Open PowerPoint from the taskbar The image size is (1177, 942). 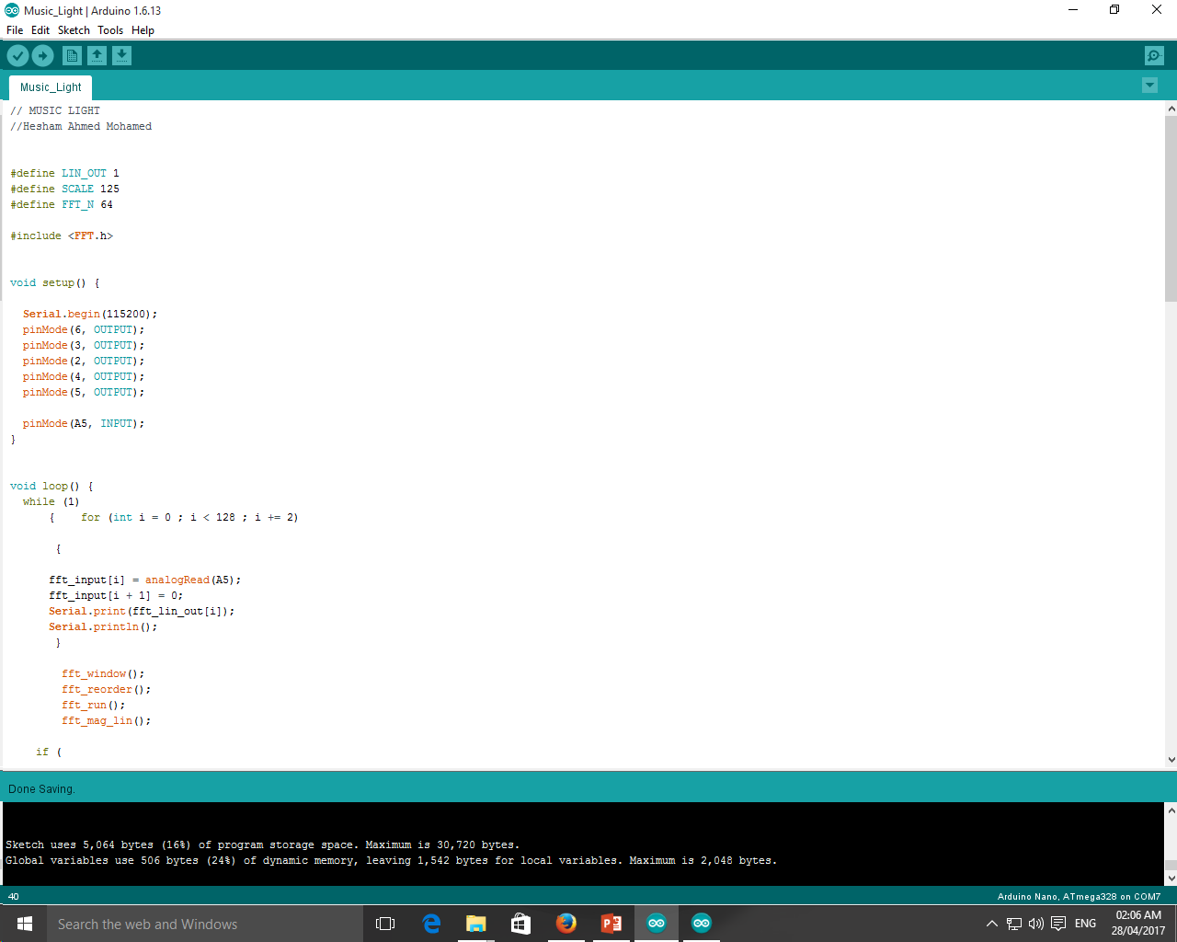[x=611, y=923]
